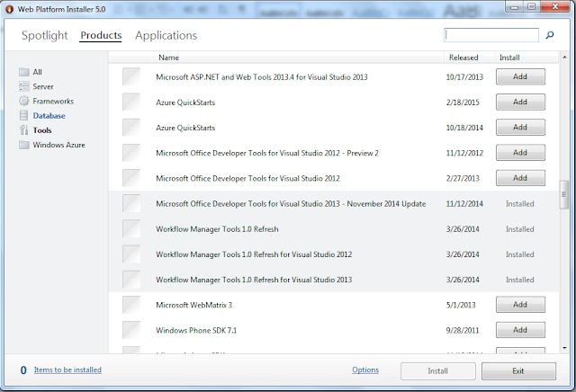This screenshot has width=576, height=392.
Task: Select Microsoft WebMatrix 3 product name
Action: [x=194, y=305]
